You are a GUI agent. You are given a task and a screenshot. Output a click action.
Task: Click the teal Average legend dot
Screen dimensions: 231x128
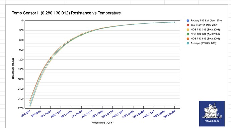(x=188, y=43)
